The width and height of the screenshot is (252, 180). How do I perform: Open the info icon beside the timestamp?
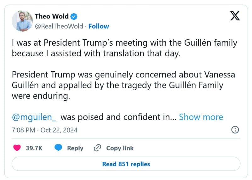pos(235,130)
